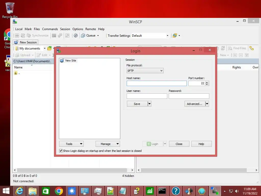Show hidden system tray icons arrow

tap(225, 191)
